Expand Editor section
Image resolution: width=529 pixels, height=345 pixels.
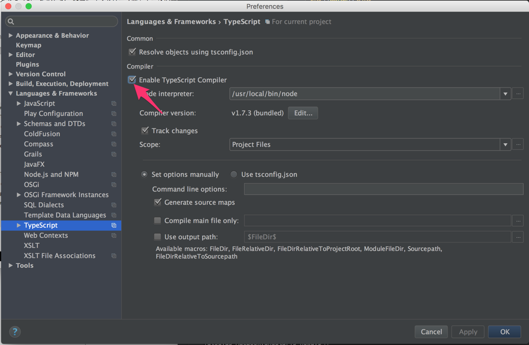11,54
